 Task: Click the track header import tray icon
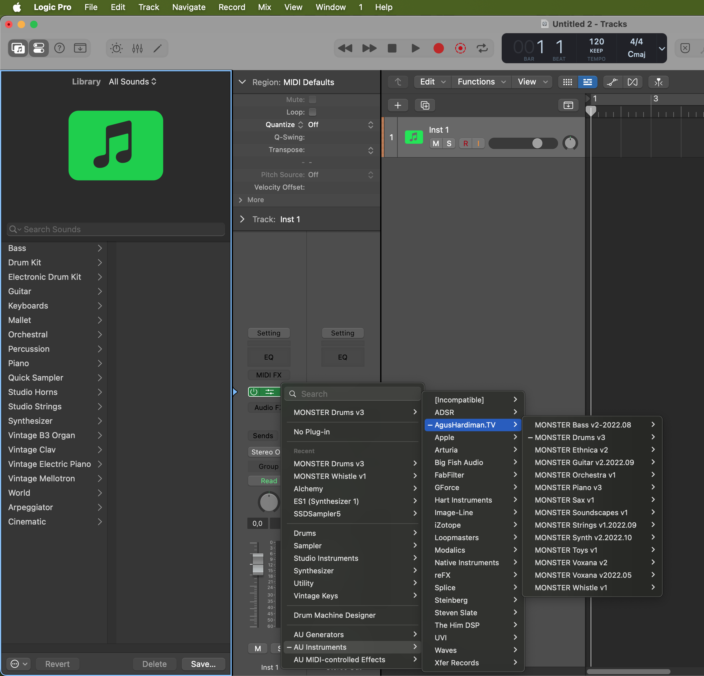[x=568, y=105]
